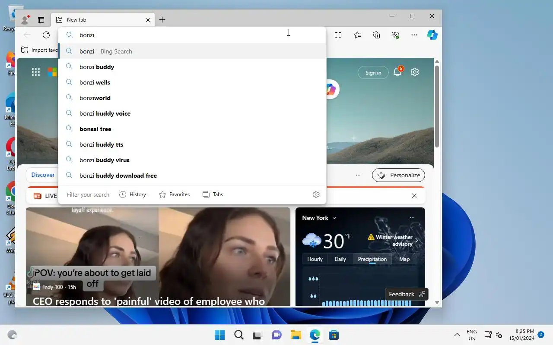The image size is (553, 345).
Task: Select 'bonzi buddy voice' suggestion
Action: coord(192,113)
